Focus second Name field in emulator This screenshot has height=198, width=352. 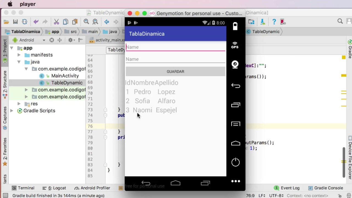pyautogui.click(x=175, y=59)
